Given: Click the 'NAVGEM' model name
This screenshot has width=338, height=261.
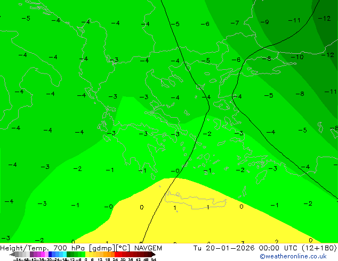Looking at the screenshot, I should click(x=148, y=248).
